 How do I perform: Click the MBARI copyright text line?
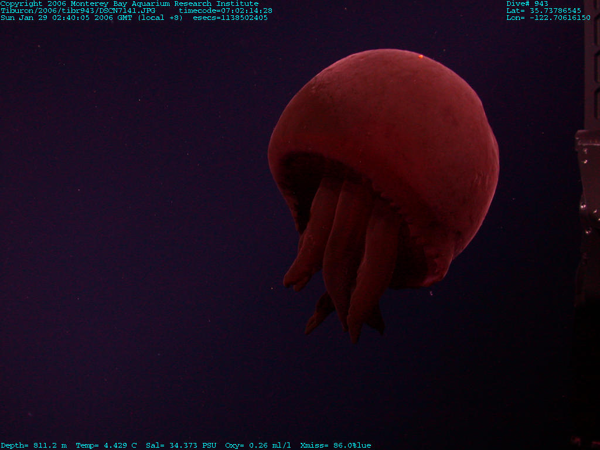[129, 4]
